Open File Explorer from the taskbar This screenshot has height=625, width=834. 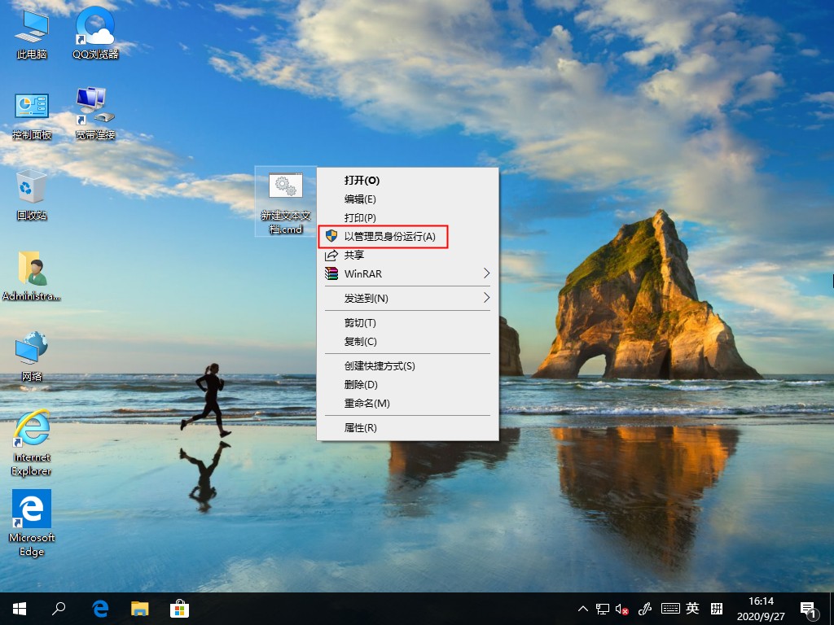tap(140, 608)
